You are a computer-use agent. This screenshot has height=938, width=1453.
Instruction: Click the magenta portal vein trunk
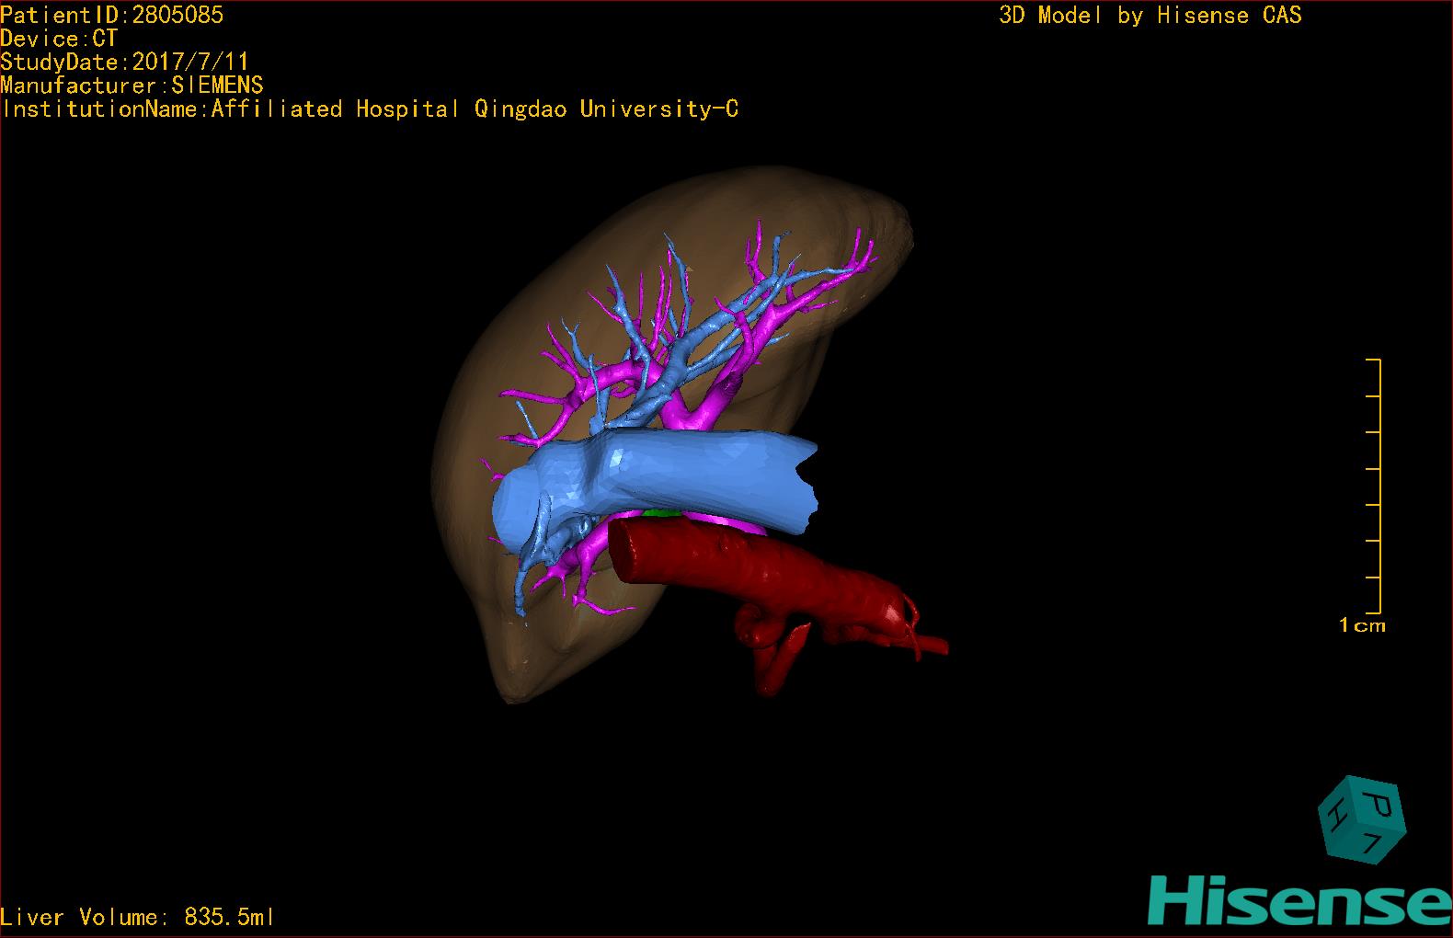(699, 414)
